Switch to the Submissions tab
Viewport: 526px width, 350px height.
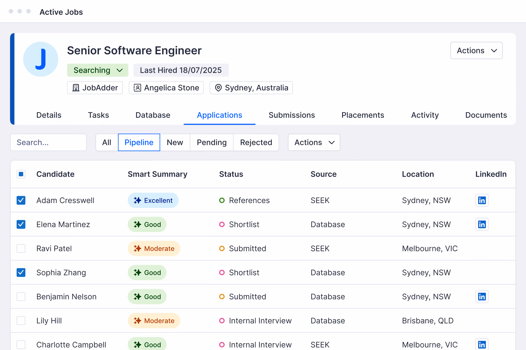292,115
